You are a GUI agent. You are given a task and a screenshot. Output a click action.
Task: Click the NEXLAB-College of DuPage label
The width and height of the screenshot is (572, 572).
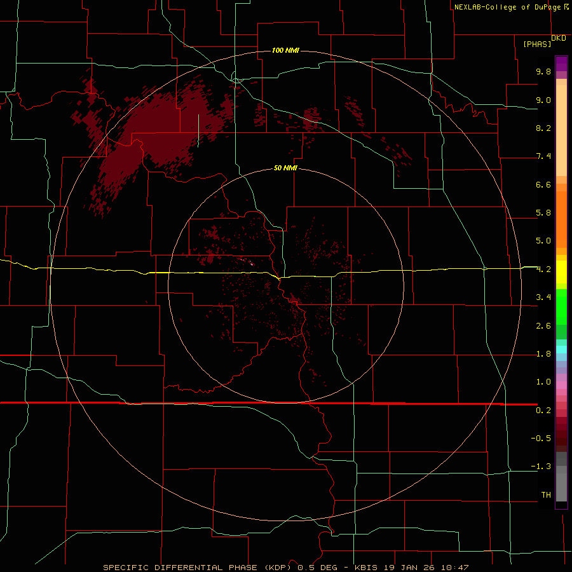coord(507,7)
